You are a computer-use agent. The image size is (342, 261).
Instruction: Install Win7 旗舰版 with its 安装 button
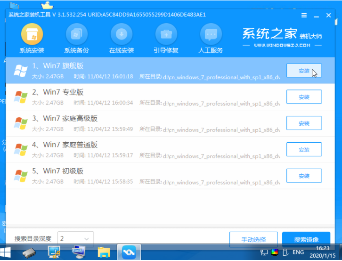click(x=304, y=71)
